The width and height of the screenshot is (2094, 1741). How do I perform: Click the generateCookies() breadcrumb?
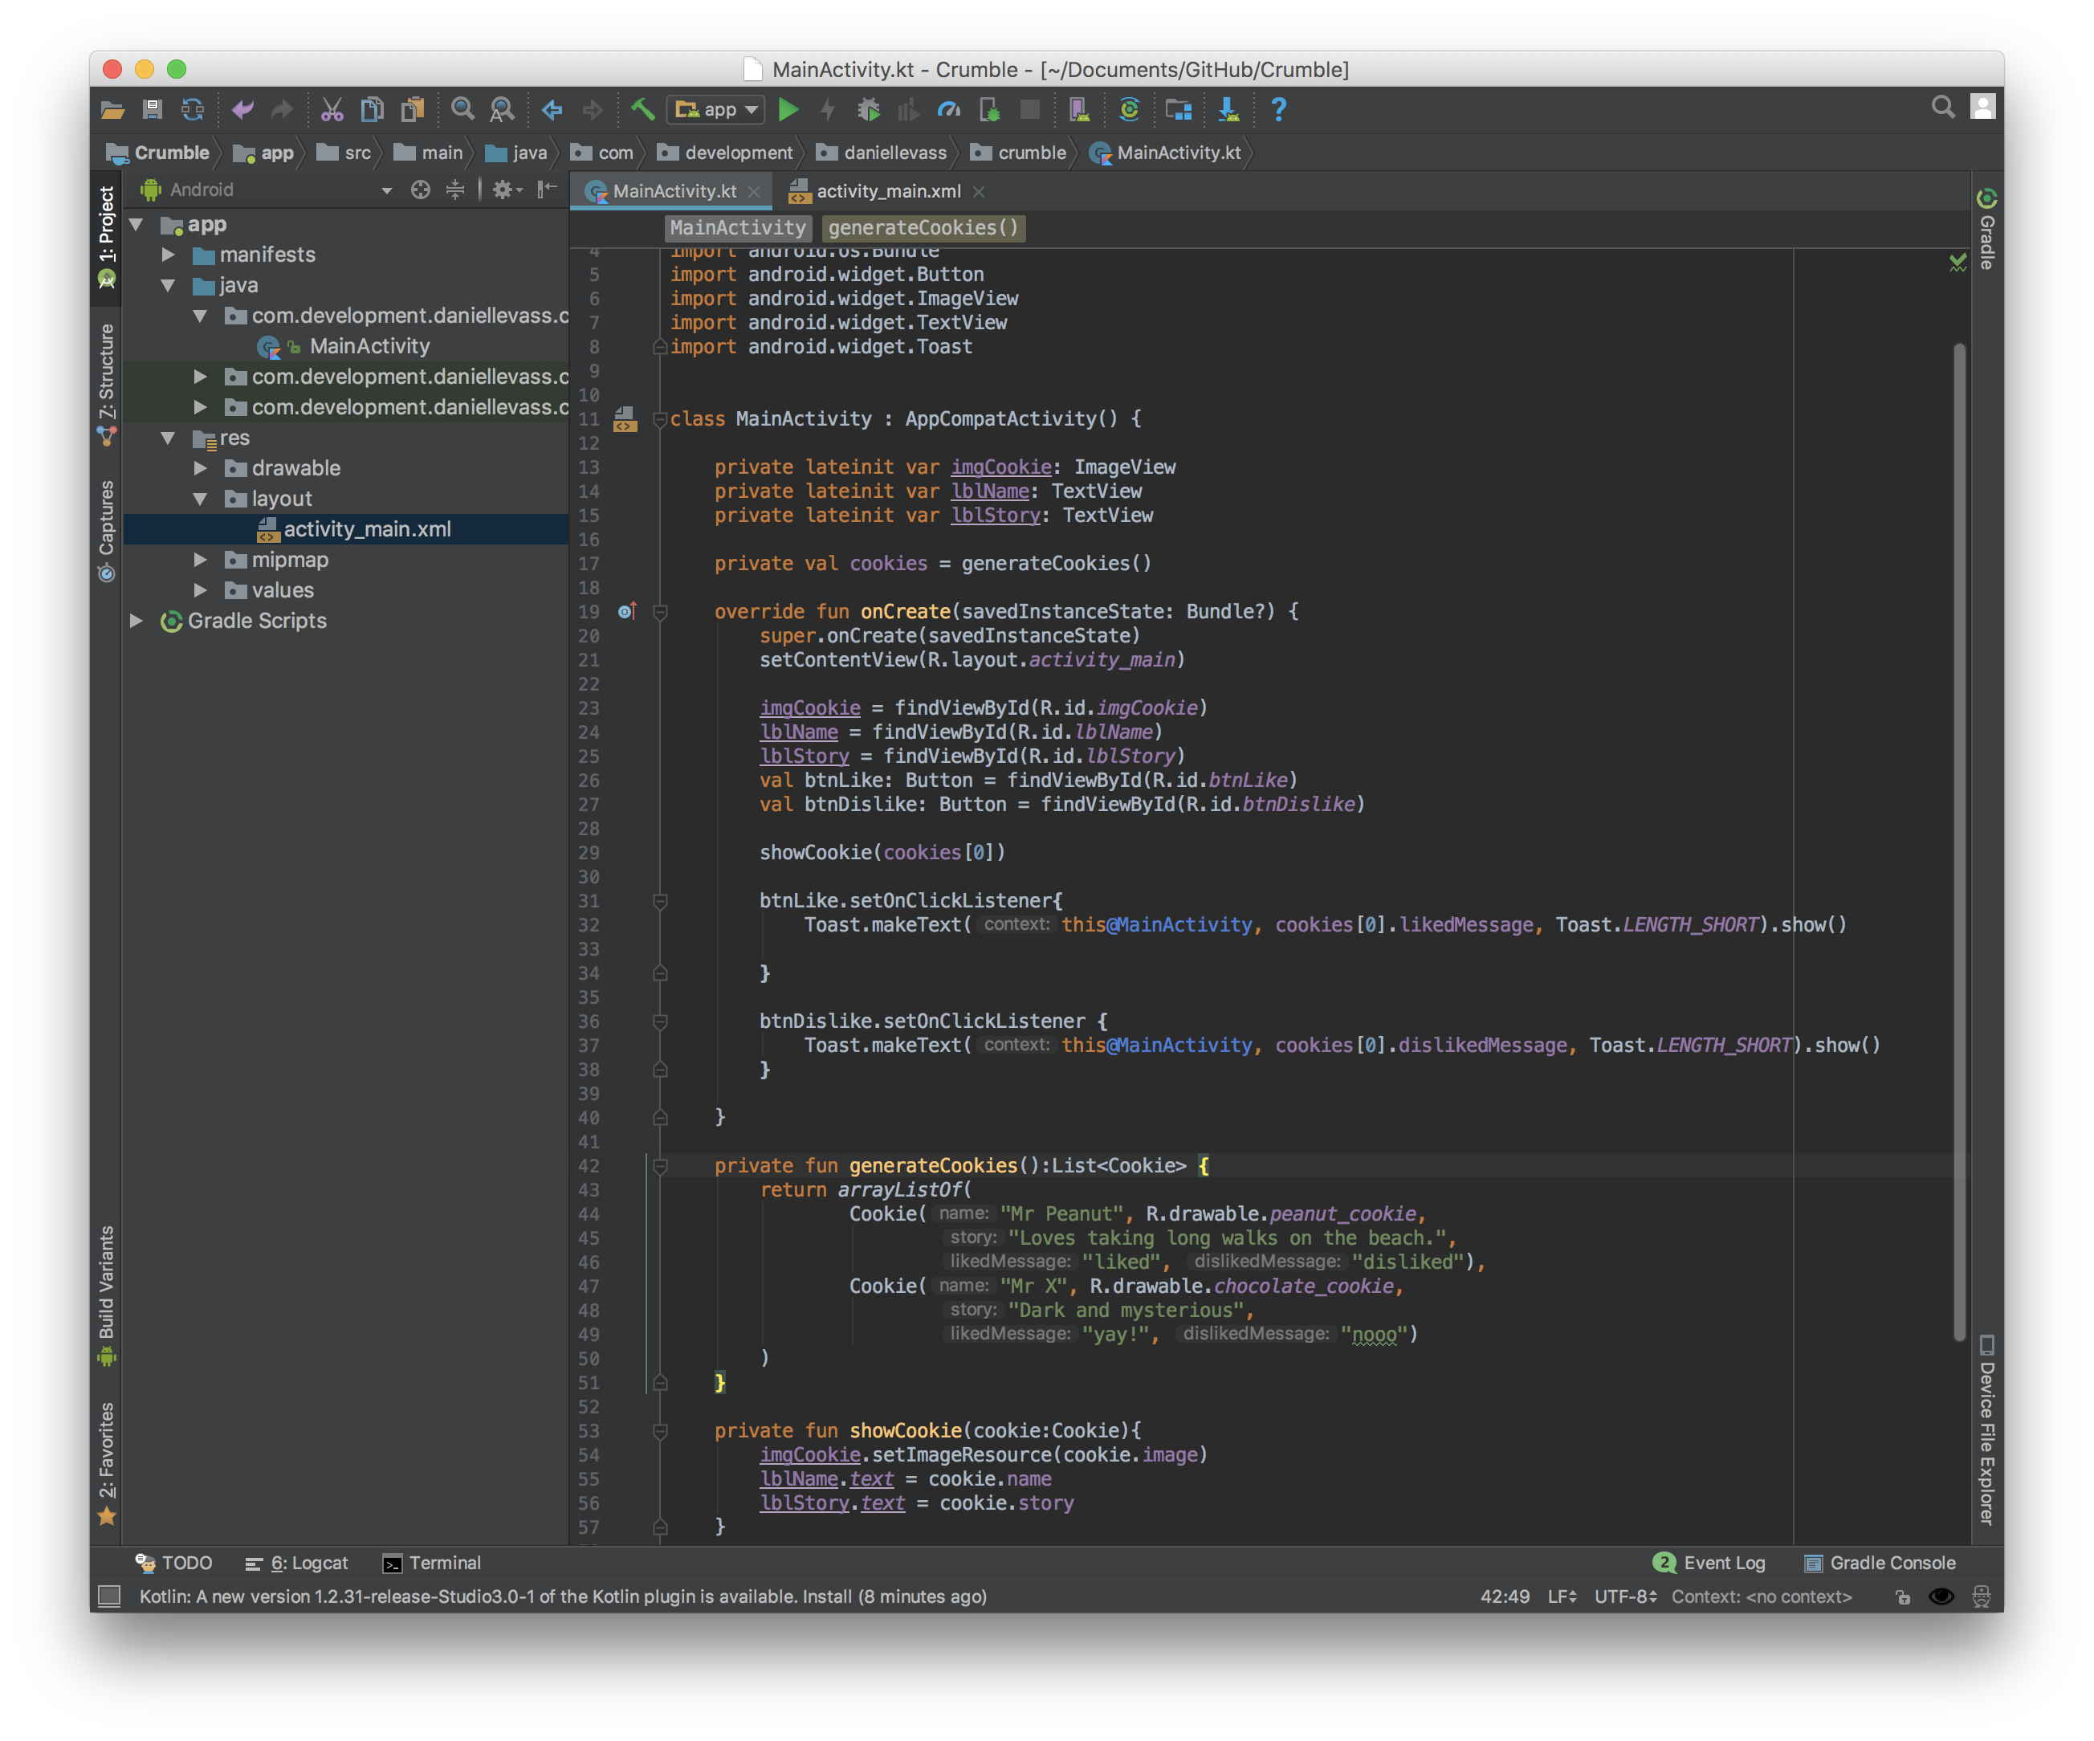923,227
